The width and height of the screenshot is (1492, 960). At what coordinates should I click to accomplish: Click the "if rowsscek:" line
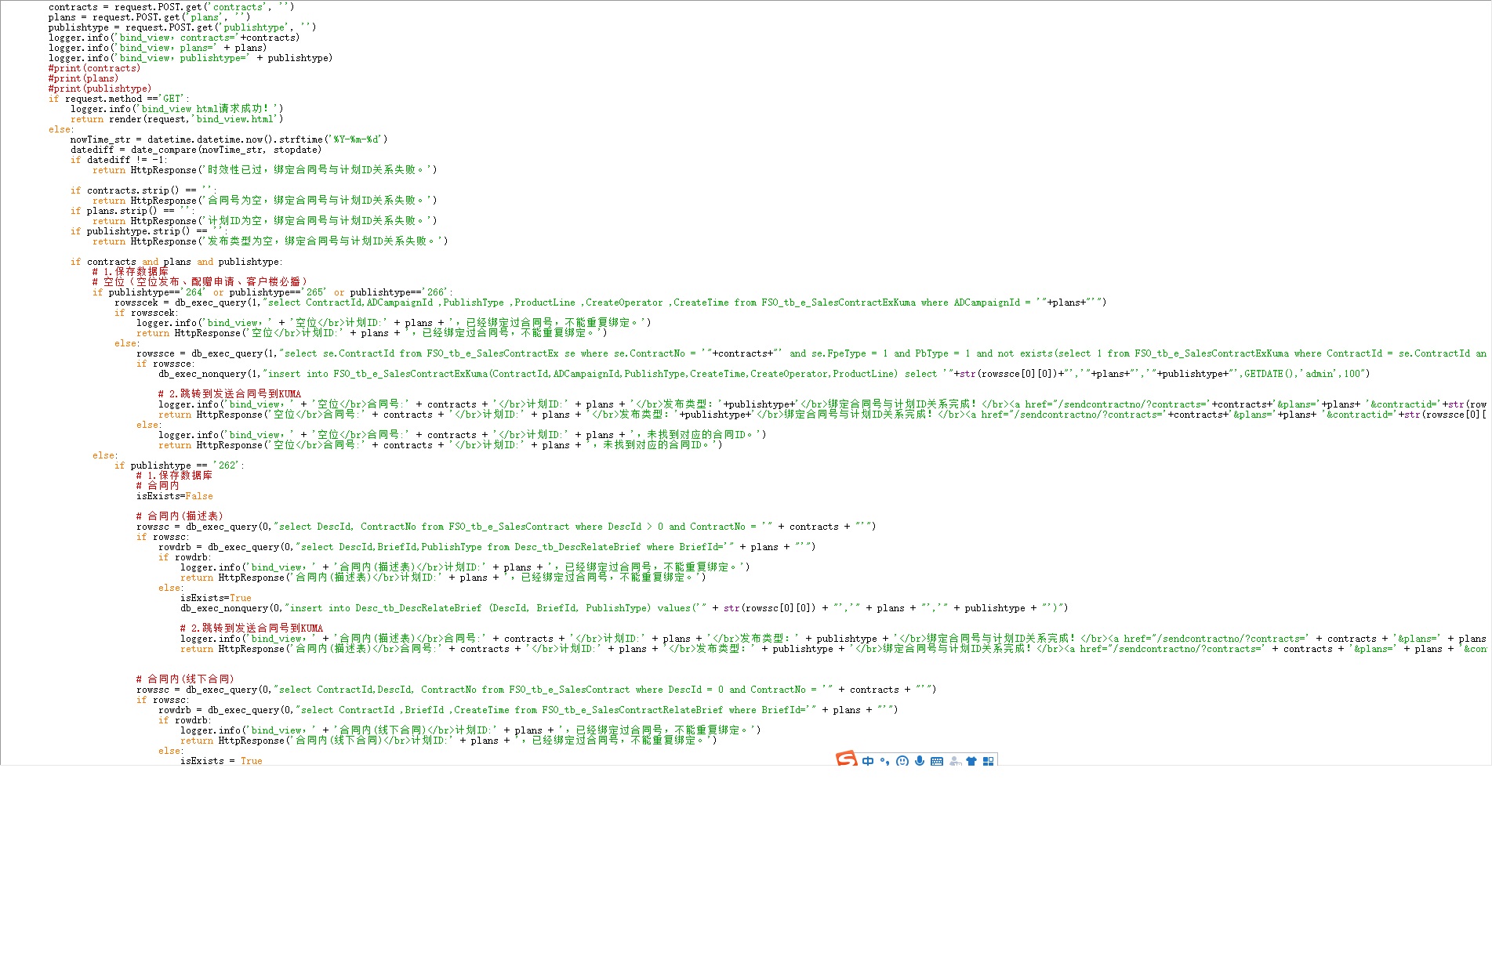point(147,313)
